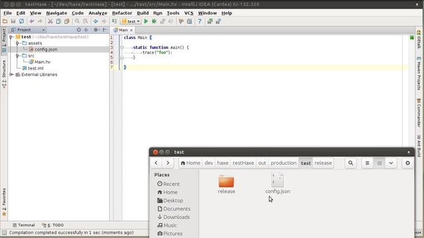Select config.json file in file manager
424x238 pixels.
click(x=278, y=184)
